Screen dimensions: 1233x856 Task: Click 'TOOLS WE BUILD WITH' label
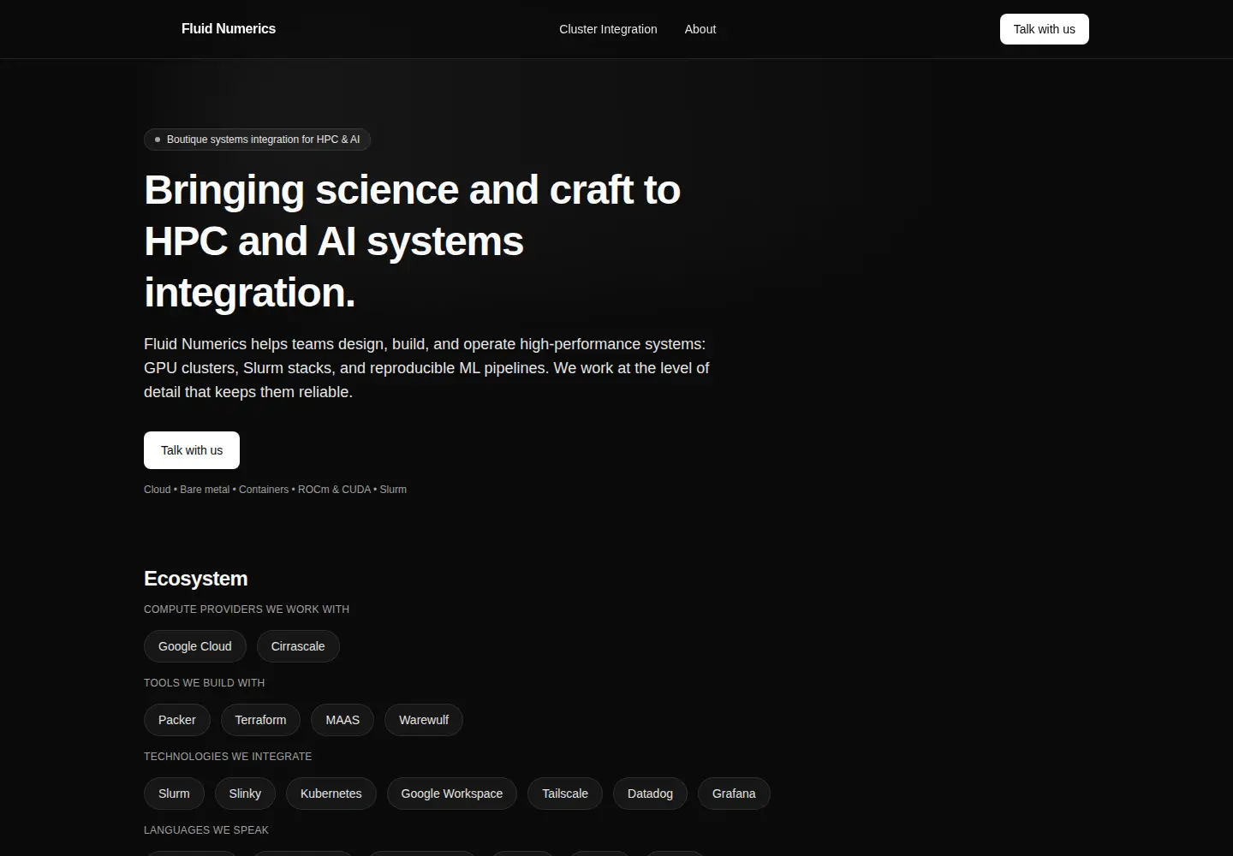click(205, 683)
